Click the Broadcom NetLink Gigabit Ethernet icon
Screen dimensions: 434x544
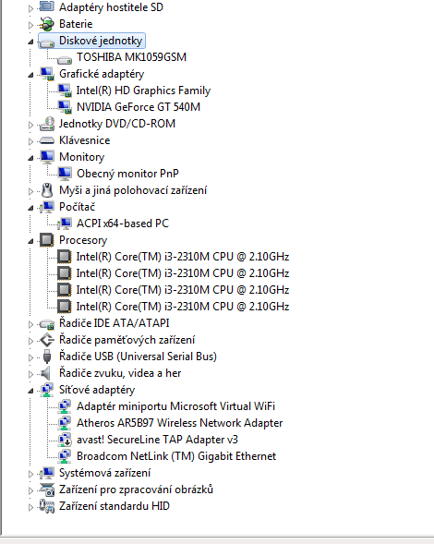point(65,456)
